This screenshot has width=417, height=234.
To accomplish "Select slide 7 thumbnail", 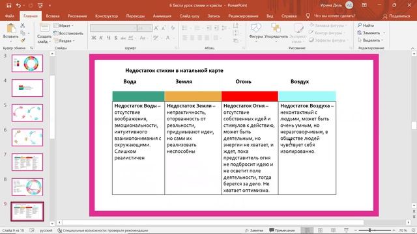I will [27, 162].
